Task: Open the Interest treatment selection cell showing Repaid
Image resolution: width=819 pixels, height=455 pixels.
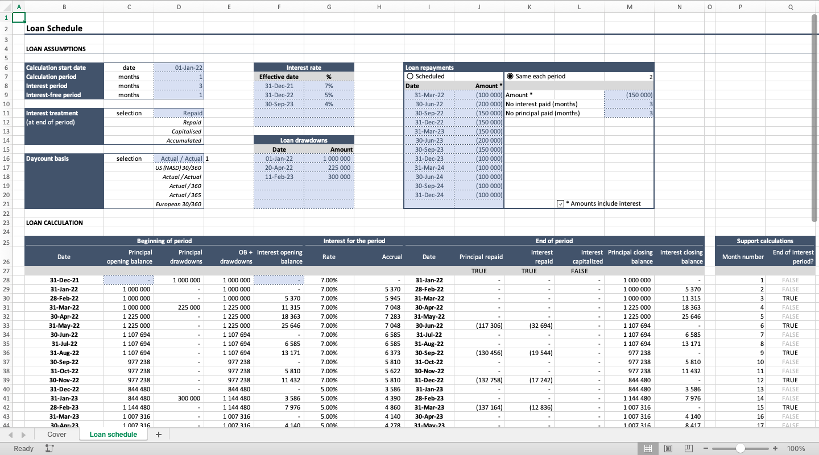Action: [179, 113]
